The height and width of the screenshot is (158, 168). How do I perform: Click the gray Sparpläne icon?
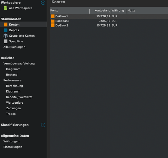(x=6, y=41)
